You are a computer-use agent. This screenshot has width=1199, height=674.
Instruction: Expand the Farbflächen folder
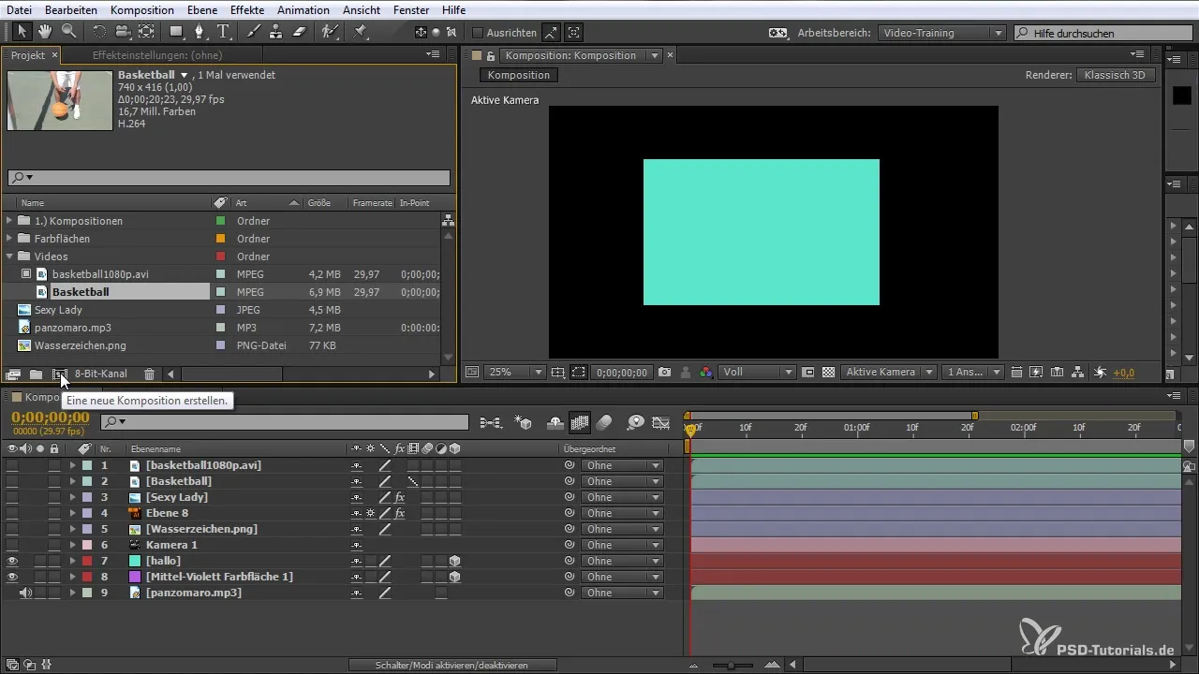pyautogui.click(x=10, y=239)
